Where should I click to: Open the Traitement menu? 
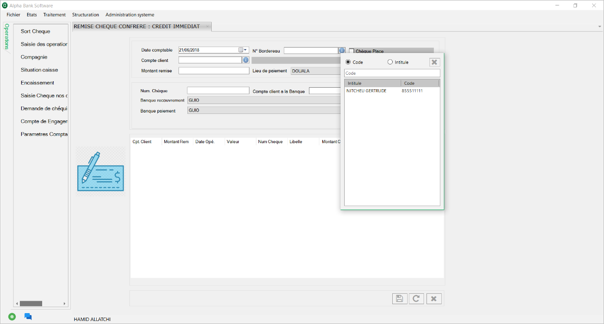click(x=54, y=15)
